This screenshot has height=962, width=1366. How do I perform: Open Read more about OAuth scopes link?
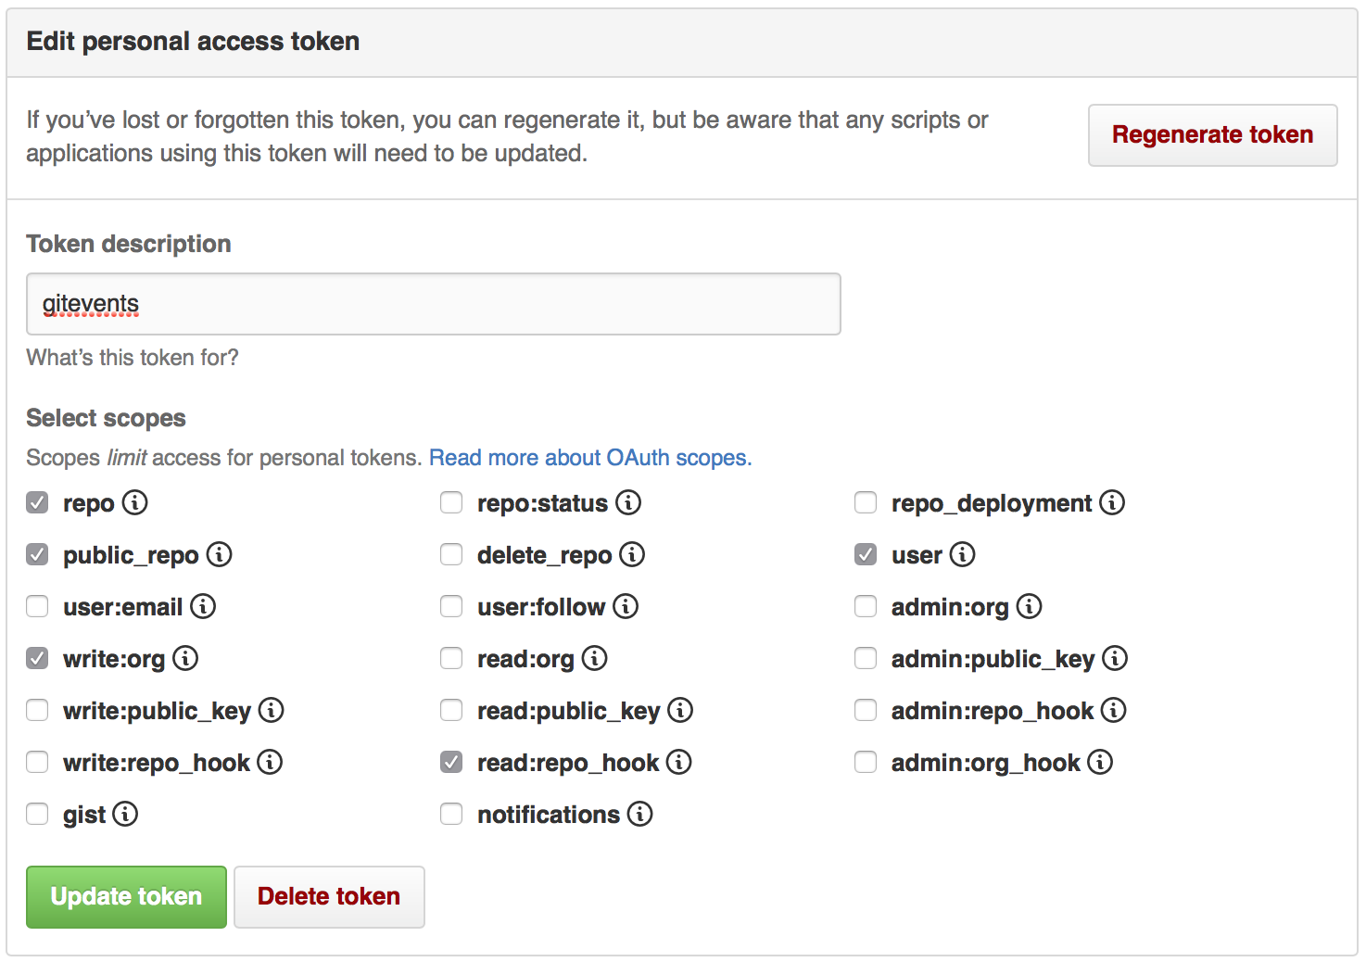coord(590,458)
